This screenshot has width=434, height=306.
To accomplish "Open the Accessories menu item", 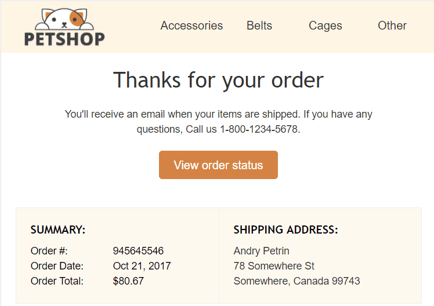I will pos(191,25).
